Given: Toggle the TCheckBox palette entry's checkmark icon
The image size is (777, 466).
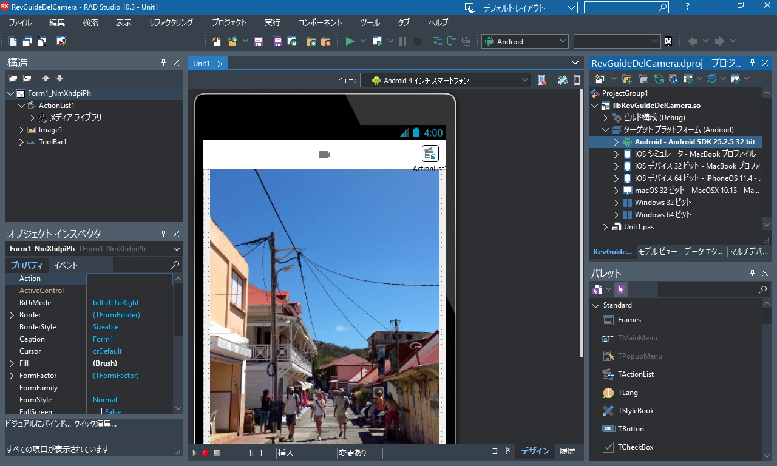Looking at the screenshot, I should click(x=608, y=447).
